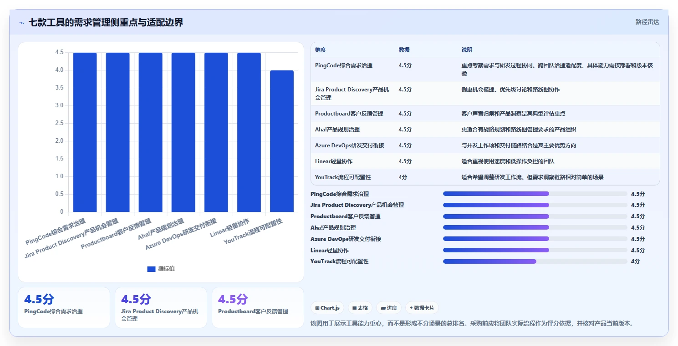Click the 说明 column header
Image resolution: width=678 pixels, height=346 pixels.
[x=467, y=50]
